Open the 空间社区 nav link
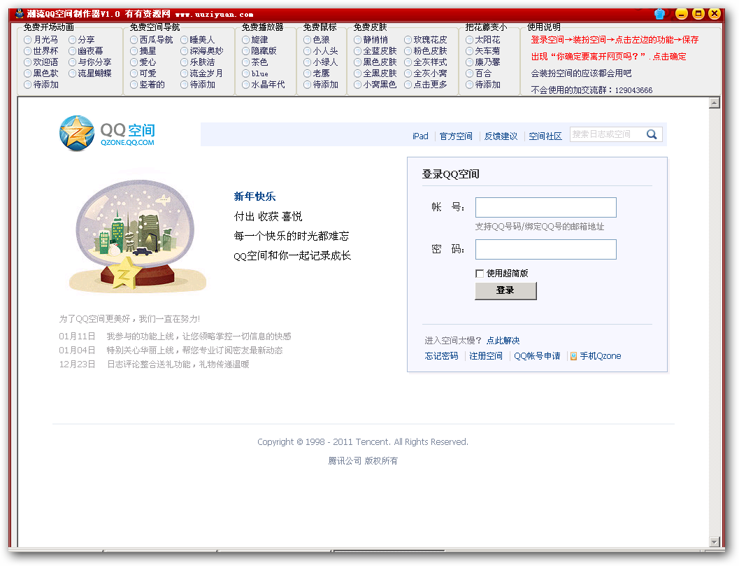The width and height of the screenshot is (739, 566). pos(545,136)
